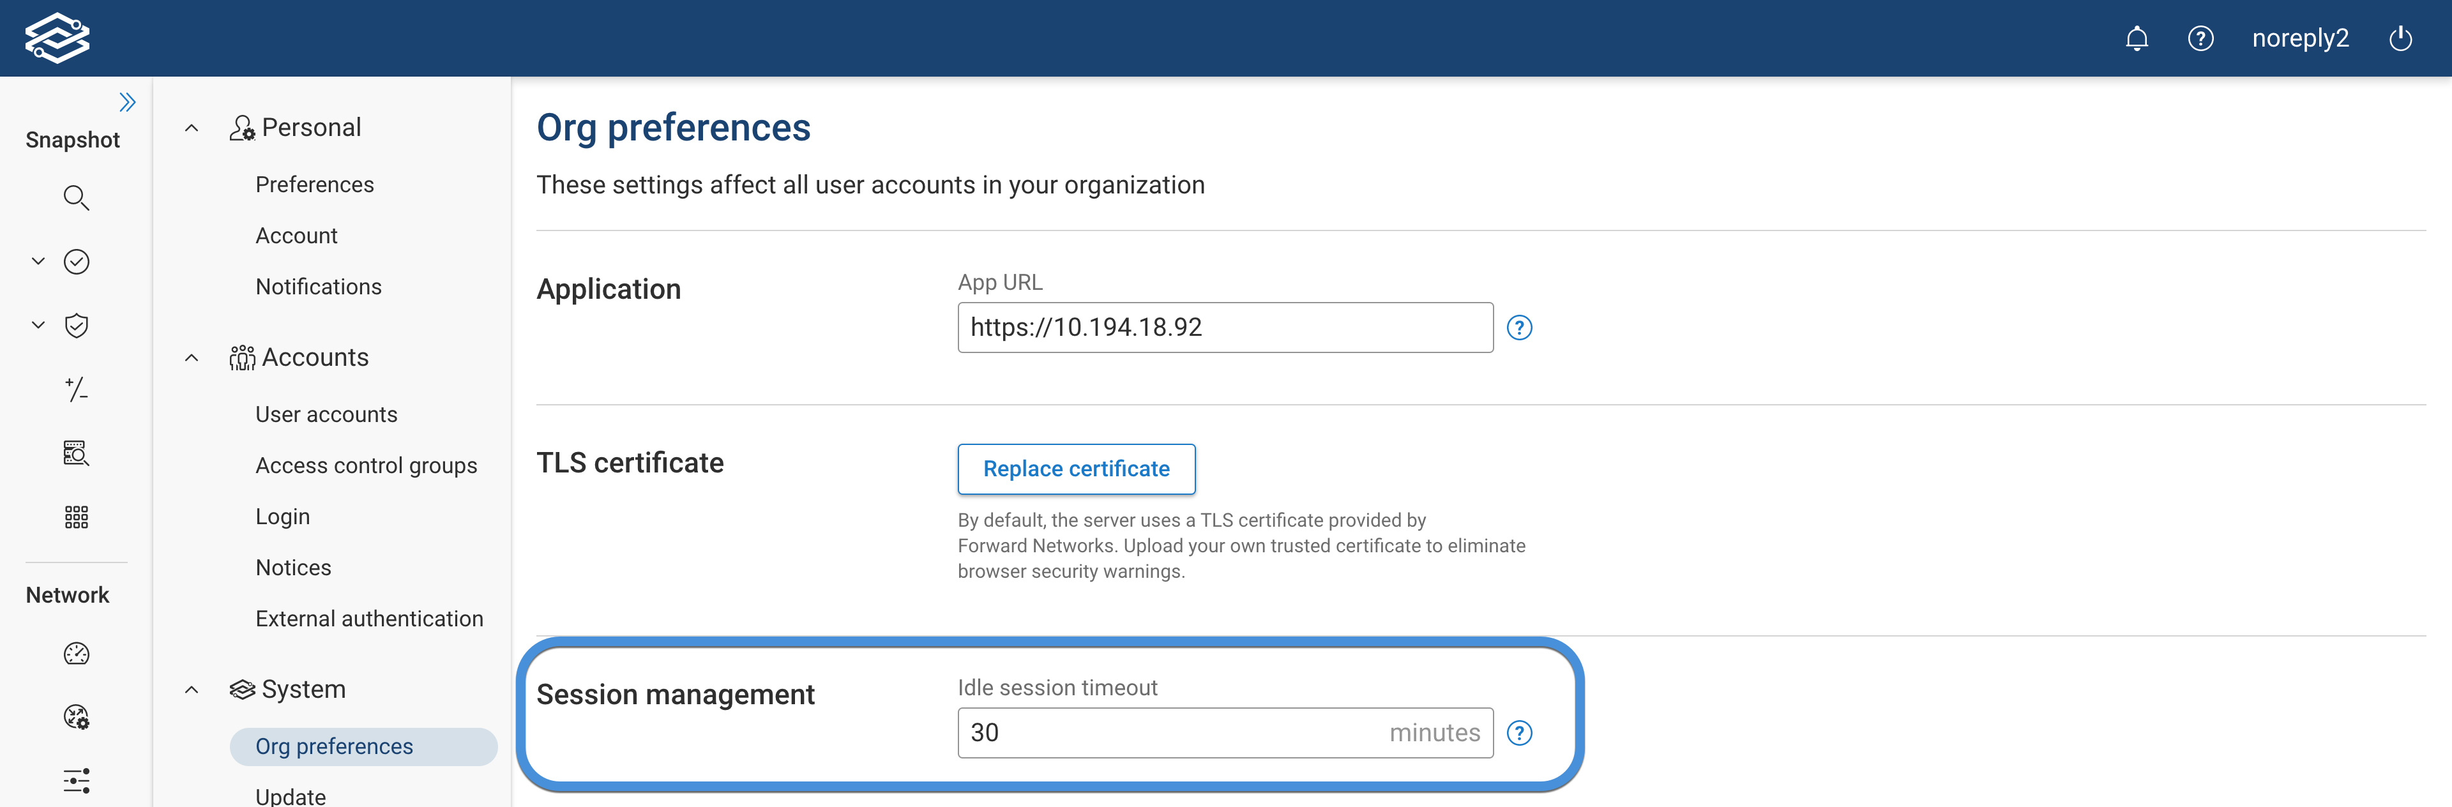This screenshot has height=807, width=2452.
Task: Click the Idle session timeout input field
Action: [1224, 733]
